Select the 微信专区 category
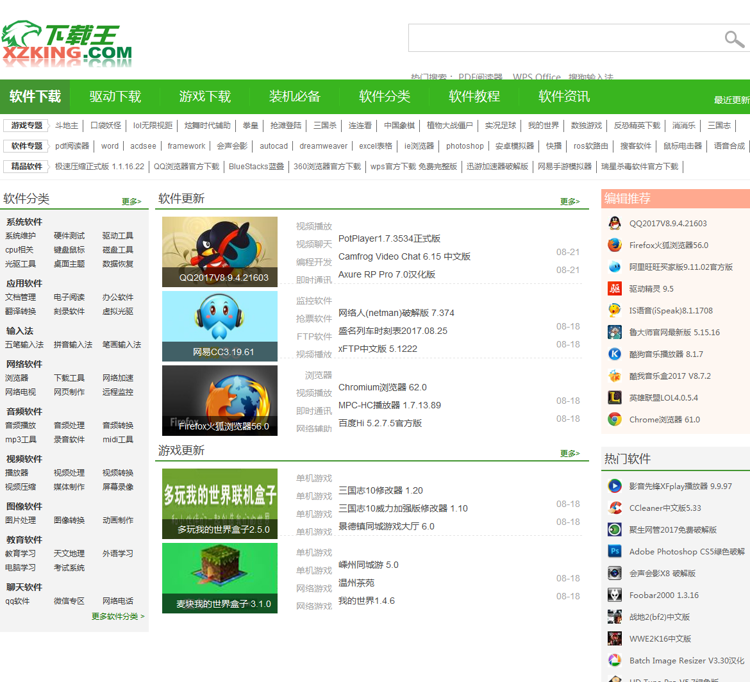750x682 pixels. pos(69,601)
